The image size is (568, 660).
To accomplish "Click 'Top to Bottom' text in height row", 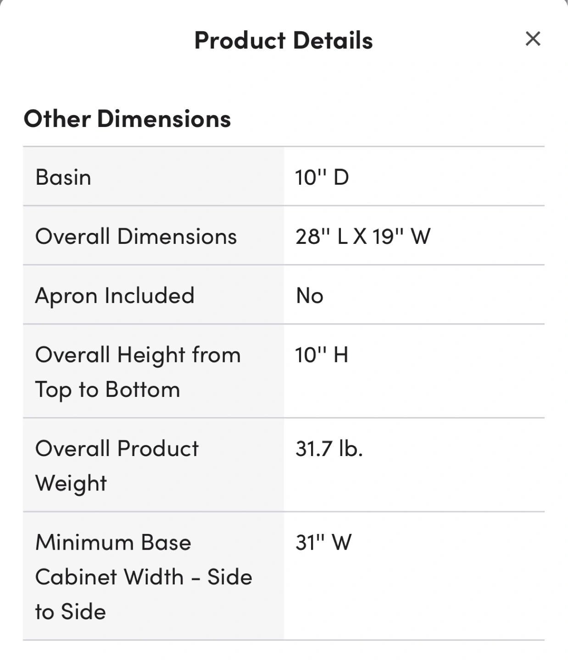I will point(107,390).
